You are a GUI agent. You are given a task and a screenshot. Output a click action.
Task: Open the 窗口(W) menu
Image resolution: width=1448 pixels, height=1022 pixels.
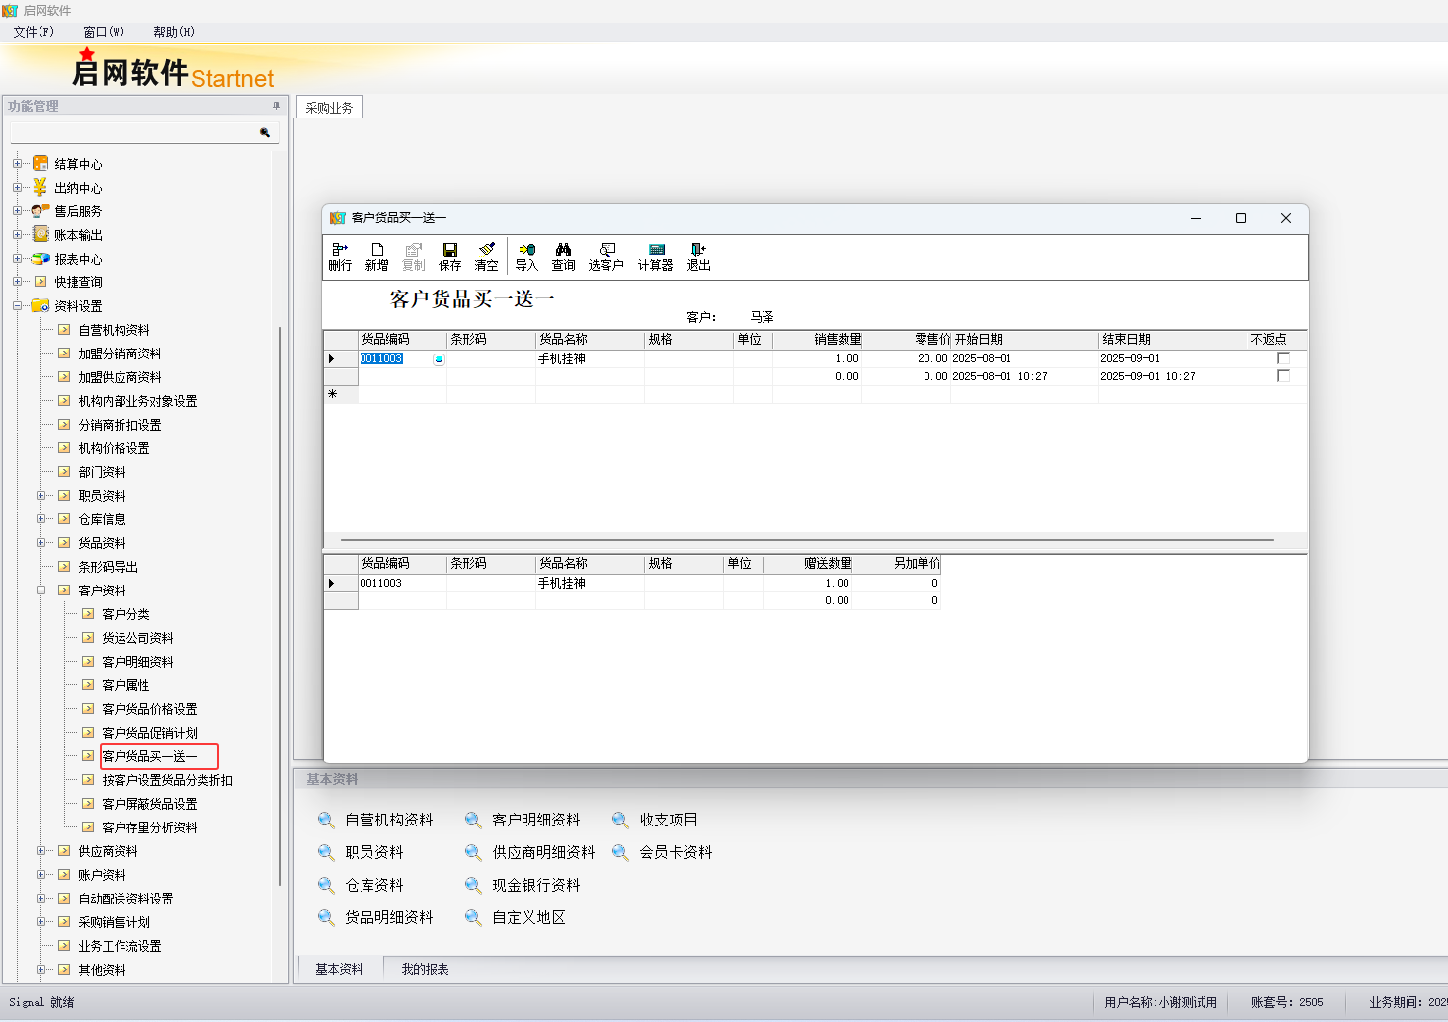click(104, 32)
